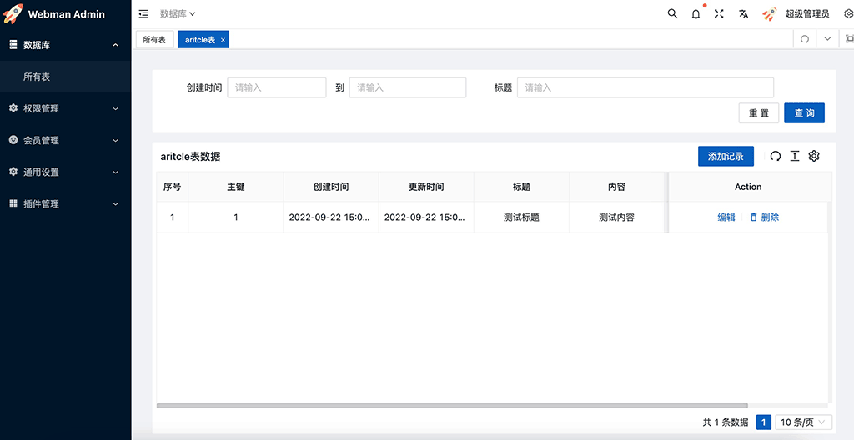Click the Action column header
The width and height of the screenshot is (854, 440).
coord(748,187)
